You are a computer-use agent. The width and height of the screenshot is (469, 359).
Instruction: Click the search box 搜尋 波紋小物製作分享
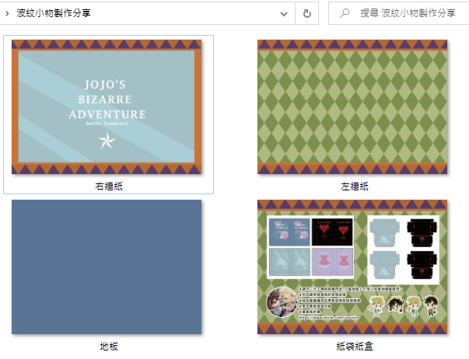401,13
